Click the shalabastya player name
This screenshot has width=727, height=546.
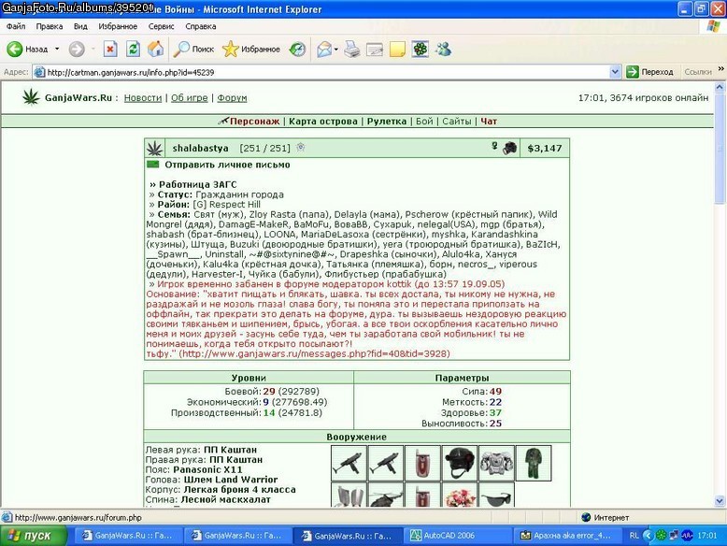pyautogui.click(x=200, y=148)
